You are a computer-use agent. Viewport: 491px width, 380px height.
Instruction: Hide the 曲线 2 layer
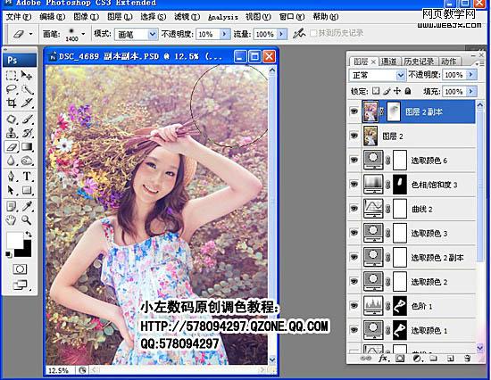[354, 209]
